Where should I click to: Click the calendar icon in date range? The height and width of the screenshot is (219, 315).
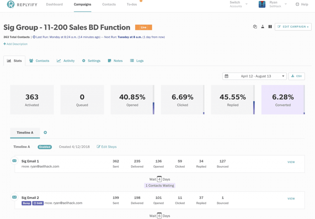pos(226,76)
